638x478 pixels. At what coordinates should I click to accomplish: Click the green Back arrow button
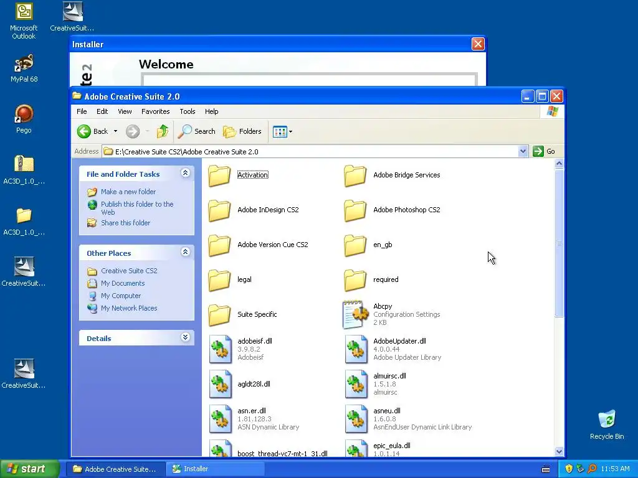click(x=92, y=132)
